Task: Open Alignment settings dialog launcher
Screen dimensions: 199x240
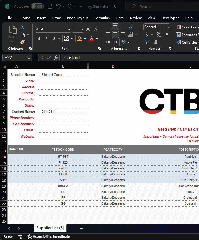Action: 139,49
